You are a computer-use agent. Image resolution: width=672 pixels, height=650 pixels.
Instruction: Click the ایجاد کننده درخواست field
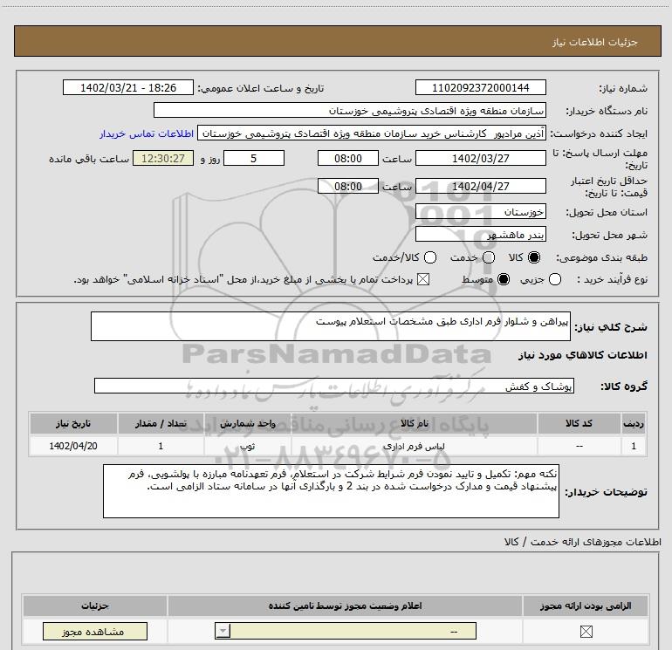pyautogui.click(x=372, y=133)
